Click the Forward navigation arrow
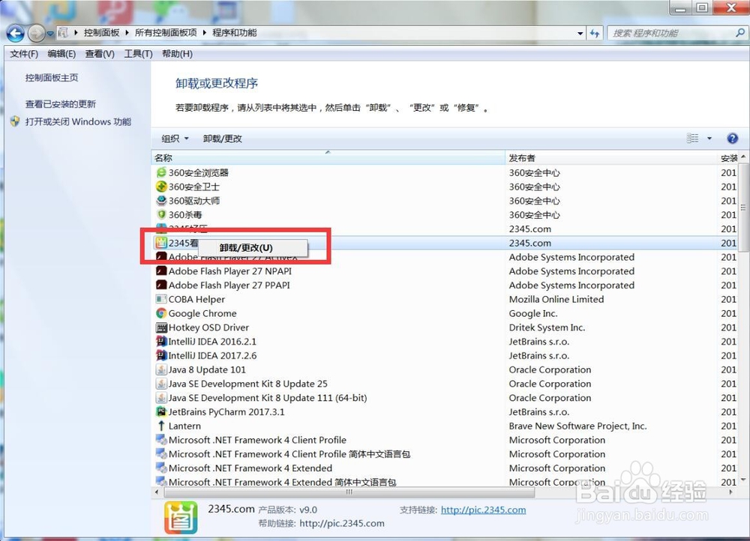This screenshot has width=750, height=541. click(x=36, y=33)
